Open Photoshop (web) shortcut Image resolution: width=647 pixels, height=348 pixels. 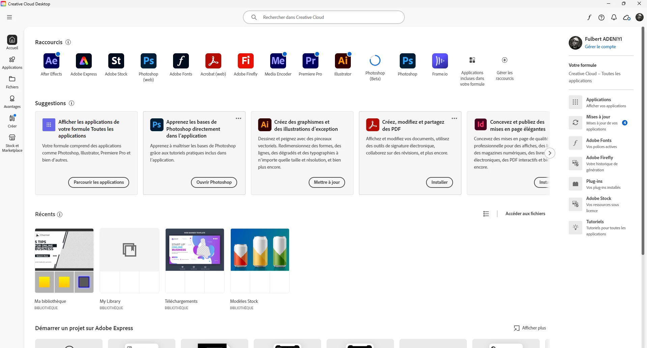[x=148, y=61]
